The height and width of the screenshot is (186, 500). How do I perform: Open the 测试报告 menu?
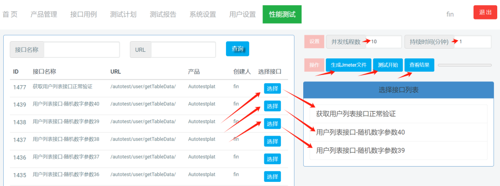pyautogui.click(x=163, y=14)
